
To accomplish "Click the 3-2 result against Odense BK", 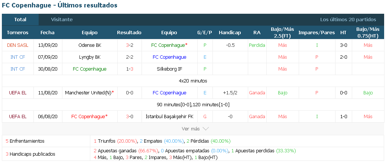I will pyautogui.click(x=130, y=45).
